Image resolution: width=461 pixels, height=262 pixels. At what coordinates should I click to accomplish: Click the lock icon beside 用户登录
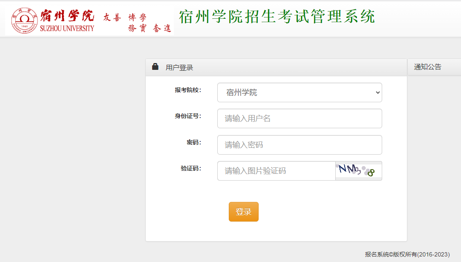(x=156, y=67)
